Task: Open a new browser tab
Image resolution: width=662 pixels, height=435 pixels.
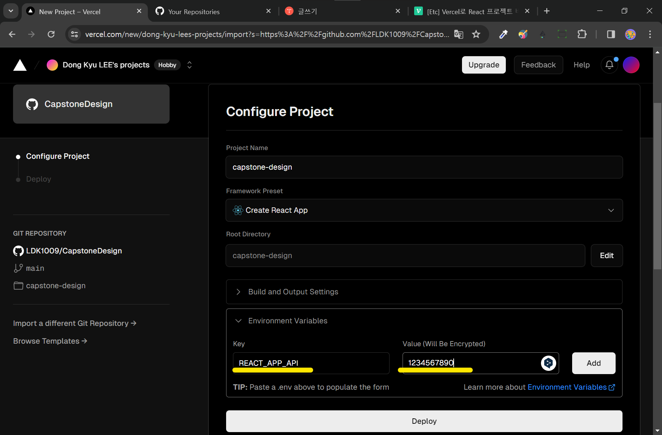Action: 547,11
